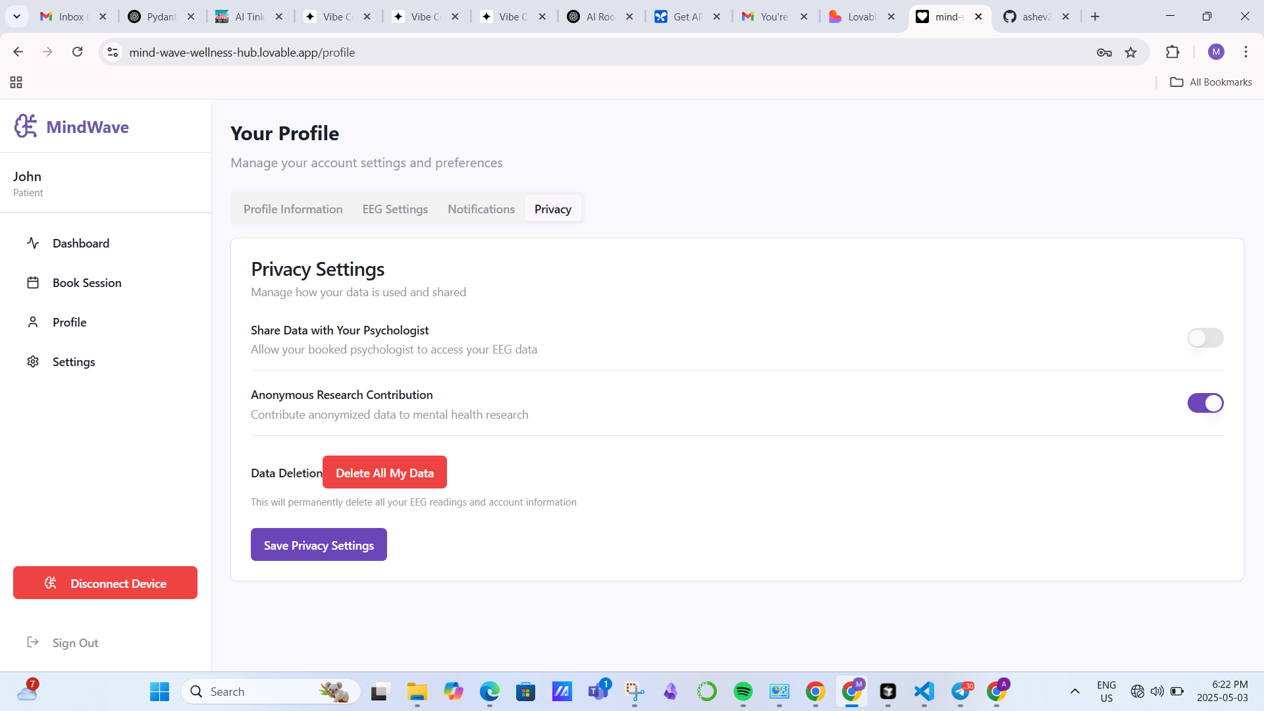
Task: Open Dashboard from the sidebar
Action: pyautogui.click(x=80, y=244)
